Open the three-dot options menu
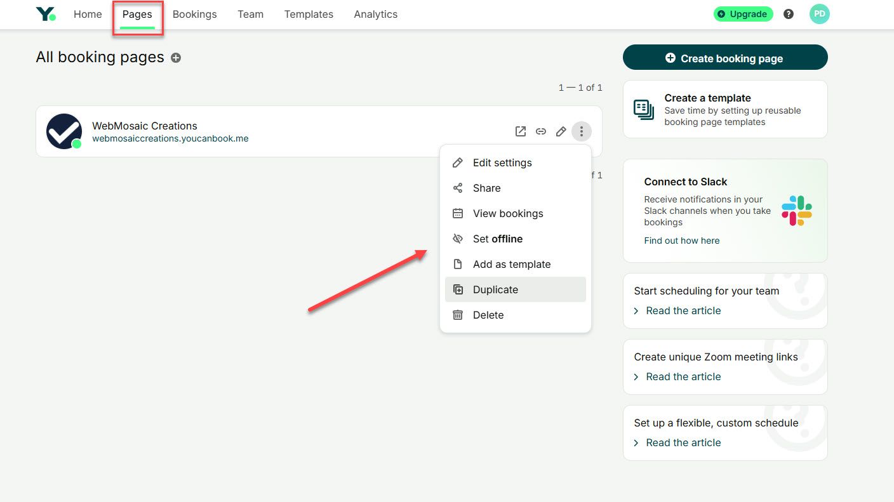The width and height of the screenshot is (894, 502). point(581,131)
